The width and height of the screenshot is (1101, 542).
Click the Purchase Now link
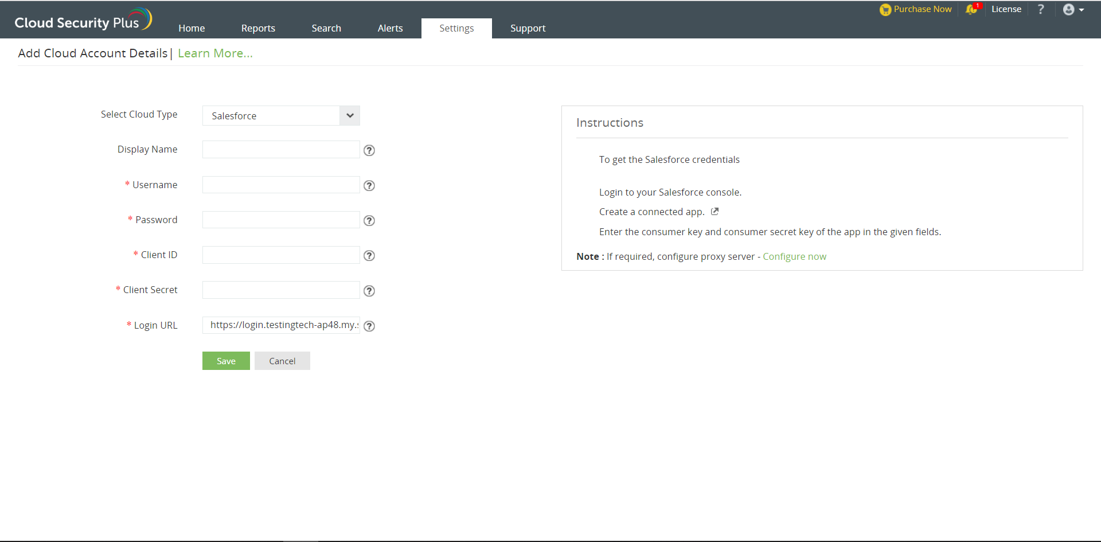923,9
